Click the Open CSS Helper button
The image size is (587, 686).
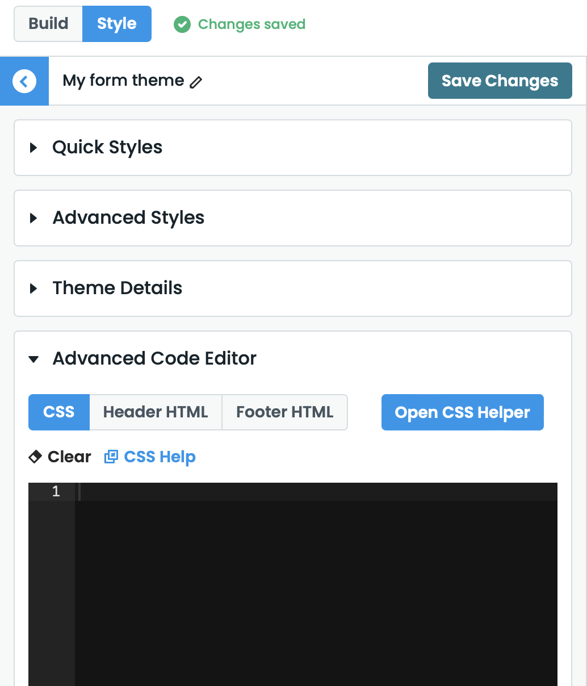click(462, 412)
